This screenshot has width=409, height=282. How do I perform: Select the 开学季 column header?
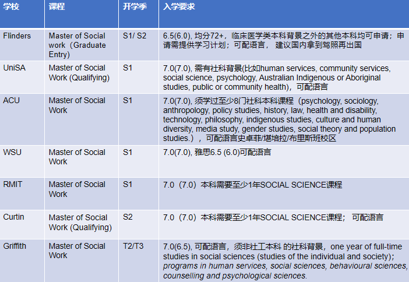point(135,6)
